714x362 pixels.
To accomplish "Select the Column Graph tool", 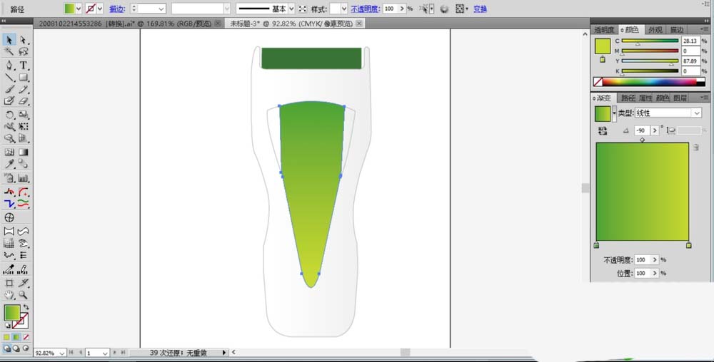I will (x=24, y=177).
